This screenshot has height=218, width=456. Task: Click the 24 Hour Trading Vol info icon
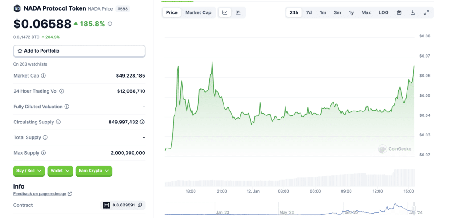pos(61,91)
